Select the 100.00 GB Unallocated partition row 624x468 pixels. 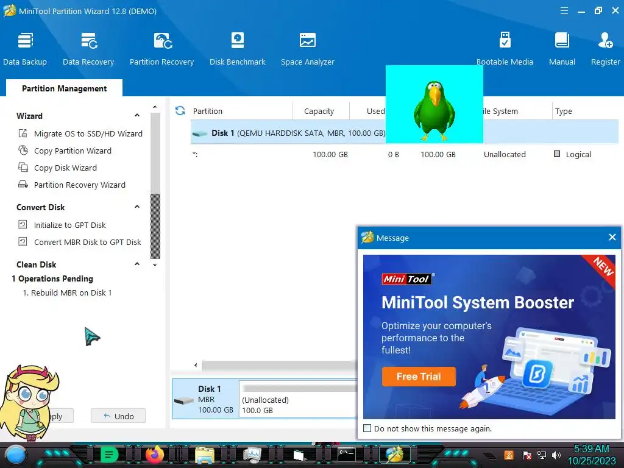[405, 154]
